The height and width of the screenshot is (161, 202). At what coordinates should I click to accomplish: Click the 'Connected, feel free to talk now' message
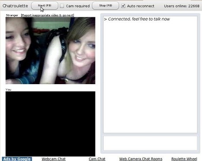(137, 19)
